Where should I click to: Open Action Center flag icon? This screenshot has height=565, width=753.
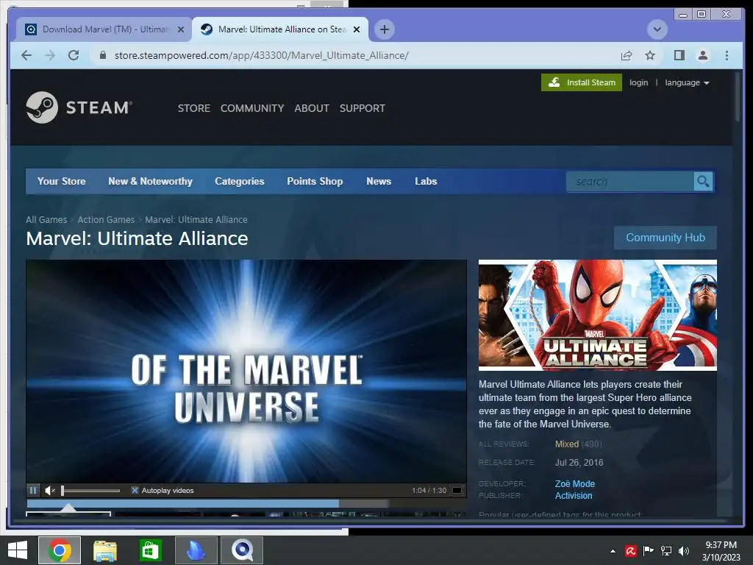(648, 551)
